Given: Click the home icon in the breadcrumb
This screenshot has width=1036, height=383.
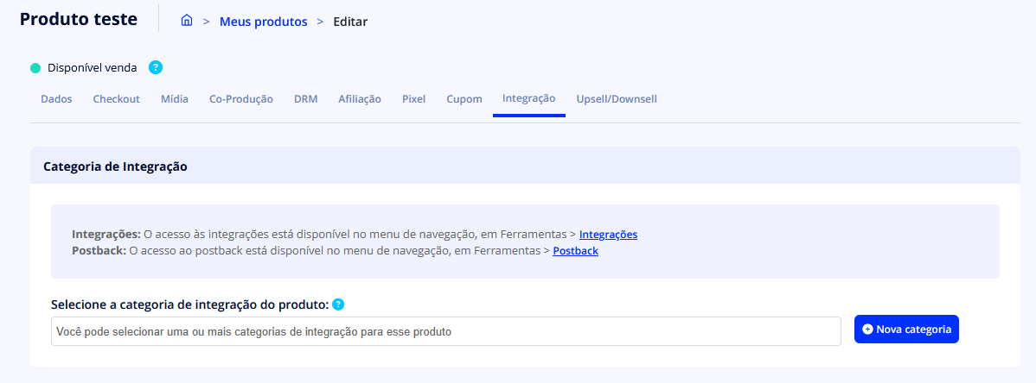Looking at the screenshot, I should (186, 22).
